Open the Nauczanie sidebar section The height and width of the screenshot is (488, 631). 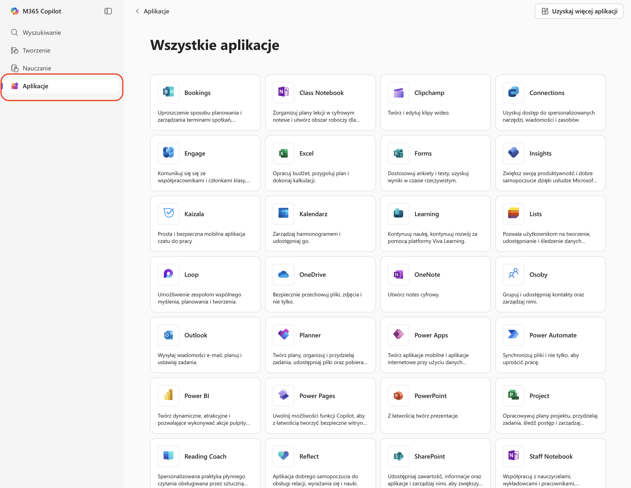tap(37, 68)
